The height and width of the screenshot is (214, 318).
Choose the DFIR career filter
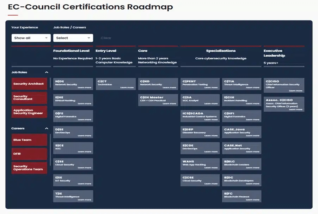tap(29, 154)
